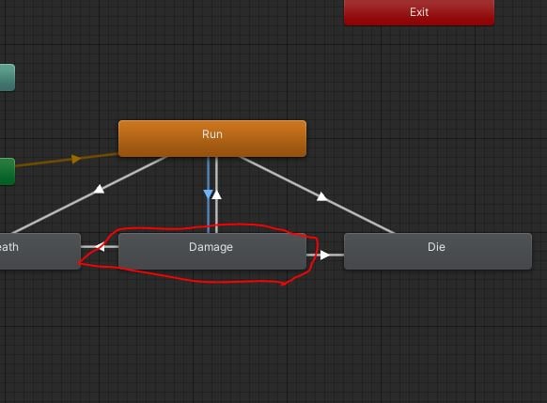Select the green Entry node at left edge
Screen dimensions: 547x403
click(x=7, y=172)
